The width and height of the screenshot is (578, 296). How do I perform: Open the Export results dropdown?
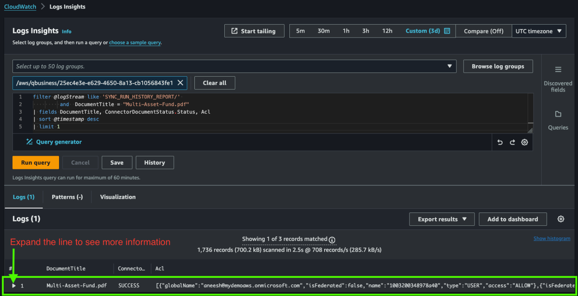pyautogui.click(x=442, y=219)
